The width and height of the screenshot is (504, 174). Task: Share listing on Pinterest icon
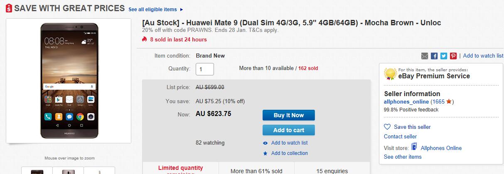(x=453, y=56)
